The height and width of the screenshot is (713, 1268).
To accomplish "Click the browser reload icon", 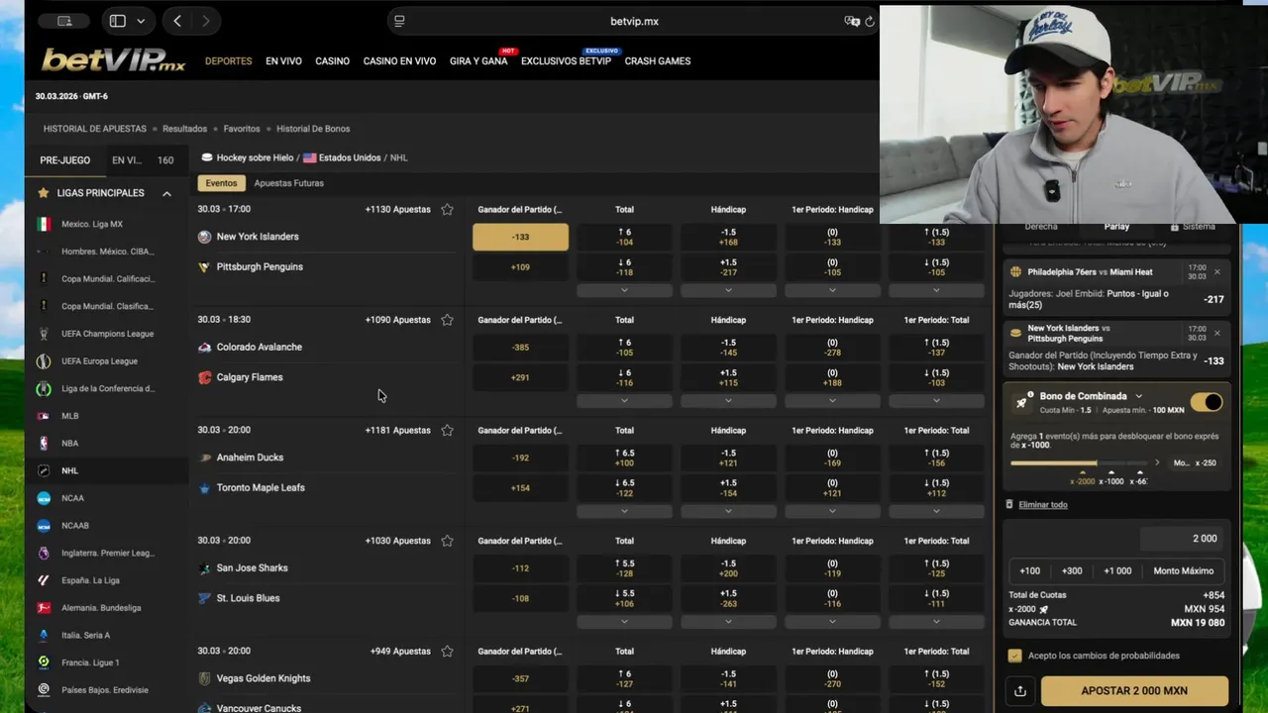I will pos(870,21).
